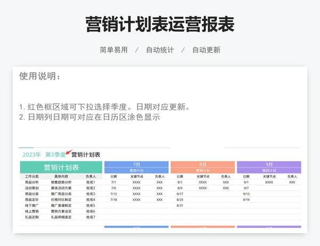Select the 7/1 date cell
Screen dimensions: 320x246
(x=114, y=182)
